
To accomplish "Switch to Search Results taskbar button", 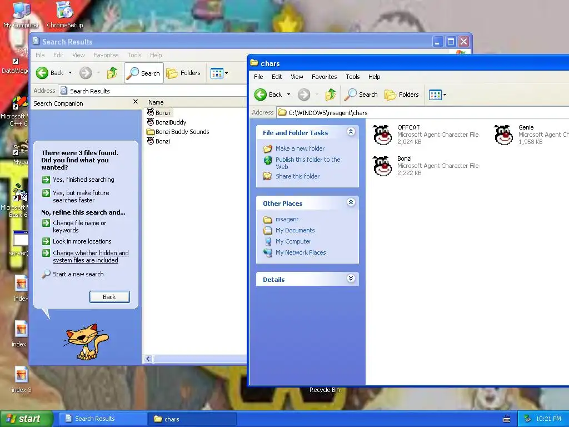I will [103, 419].
